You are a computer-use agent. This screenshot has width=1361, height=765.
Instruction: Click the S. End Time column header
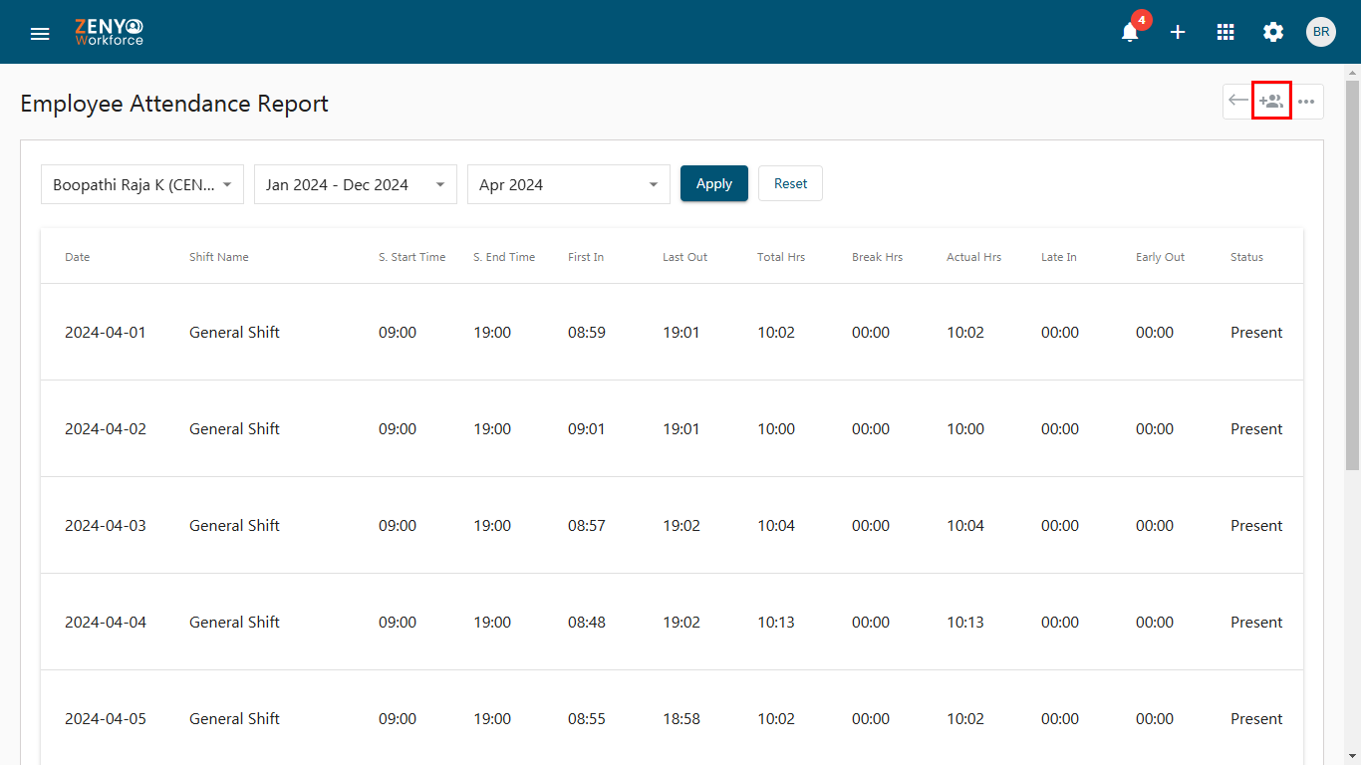coord(504,257)
